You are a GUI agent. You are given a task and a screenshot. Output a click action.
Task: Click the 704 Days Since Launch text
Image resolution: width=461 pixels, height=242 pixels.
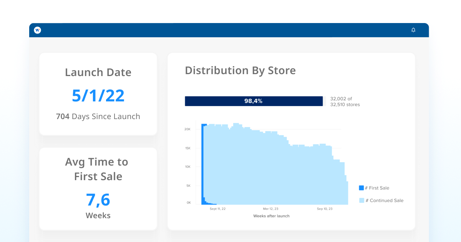pos(98,116)
